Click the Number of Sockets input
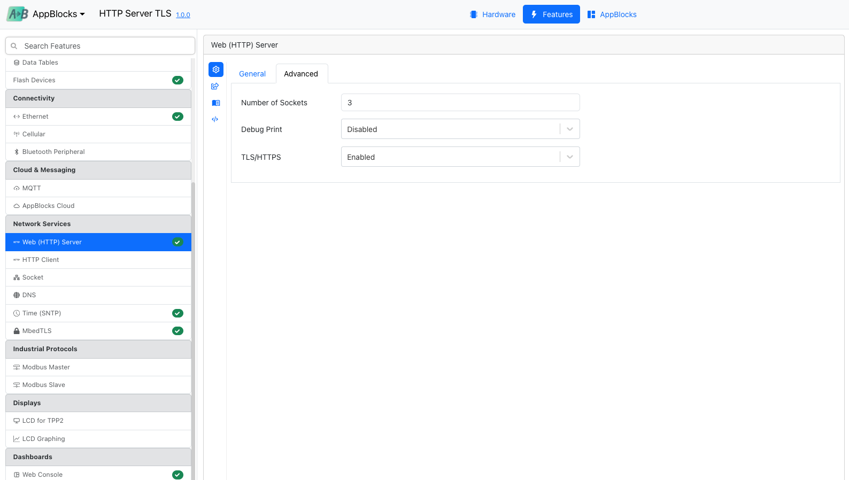 (460, 103)
